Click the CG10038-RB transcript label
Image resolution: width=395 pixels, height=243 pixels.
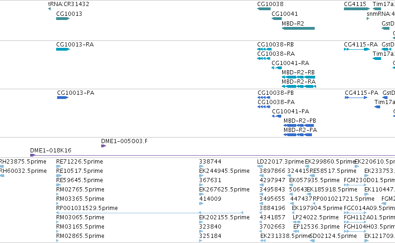pos(275,44)
